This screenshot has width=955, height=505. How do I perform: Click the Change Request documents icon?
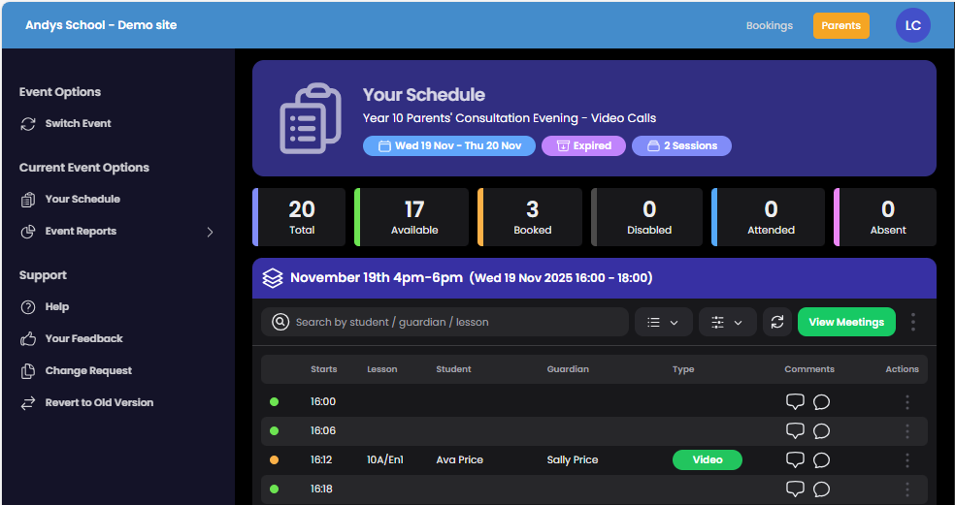28,371
